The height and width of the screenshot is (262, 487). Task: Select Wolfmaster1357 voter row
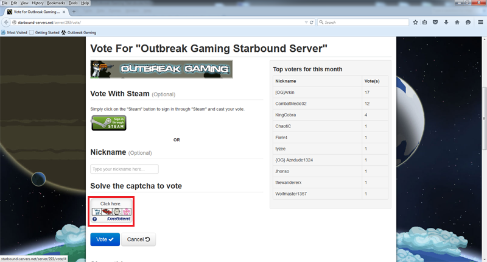(331, 194)
